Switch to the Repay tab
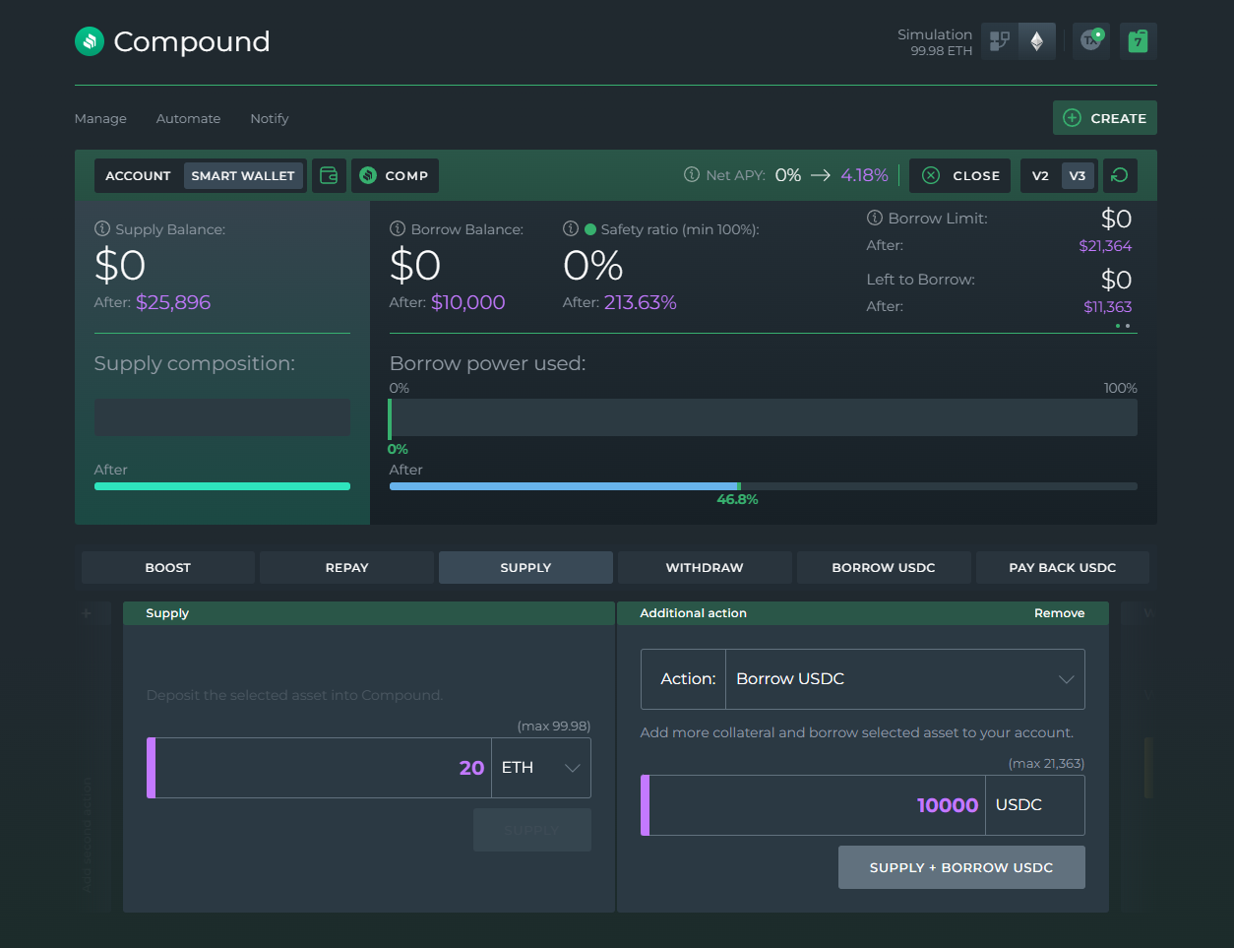 tap(347, 567)
